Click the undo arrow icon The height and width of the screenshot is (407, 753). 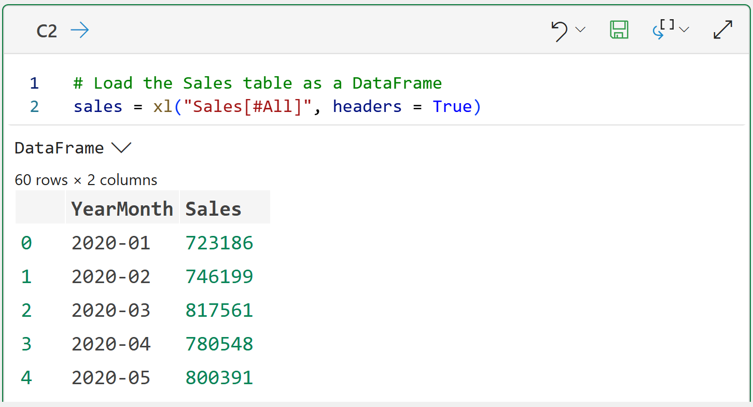pyautogui.click(x=559, y=31)
